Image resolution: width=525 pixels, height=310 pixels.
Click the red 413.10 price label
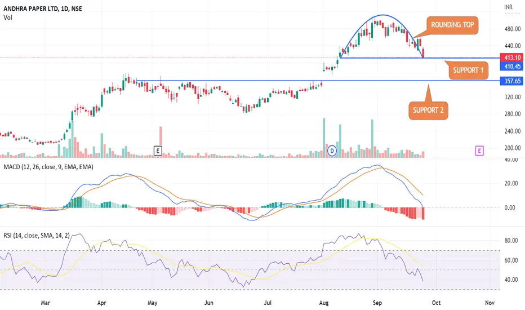tap(512, 57)
